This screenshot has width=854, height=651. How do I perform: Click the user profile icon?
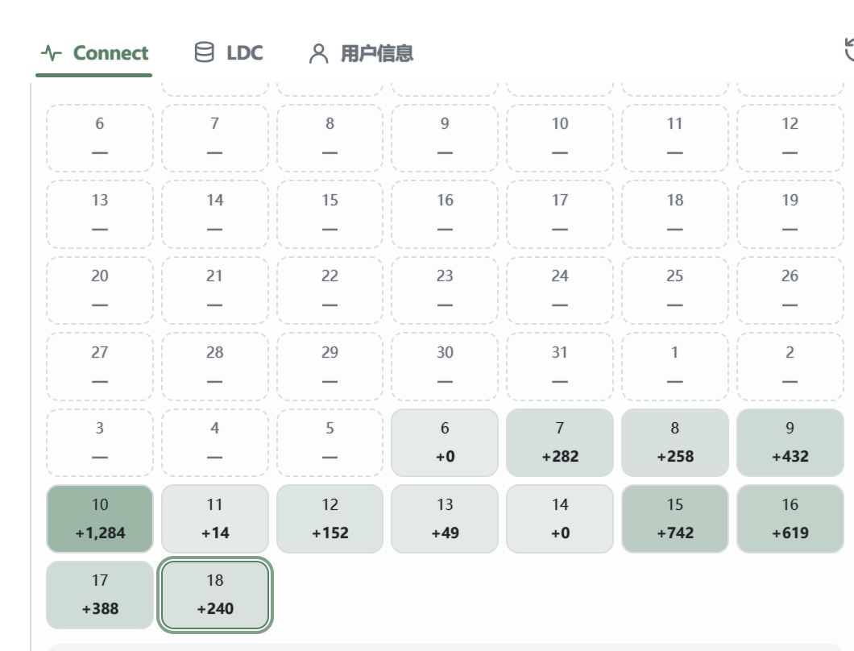point(318,53)
